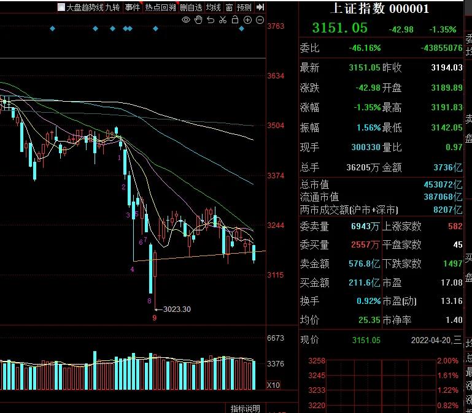This screenshot has width=472, height=413.
Task: Open the 预测 tool
Action: [244, 7]
